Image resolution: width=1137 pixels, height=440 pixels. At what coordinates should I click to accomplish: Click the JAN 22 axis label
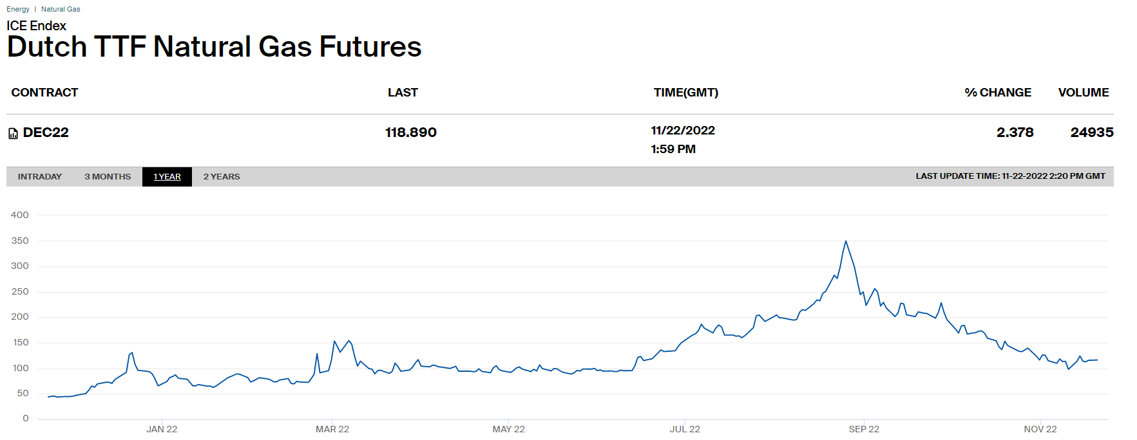[x=162, y=429]
